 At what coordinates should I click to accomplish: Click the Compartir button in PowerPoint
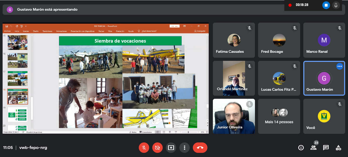[200, 31]
